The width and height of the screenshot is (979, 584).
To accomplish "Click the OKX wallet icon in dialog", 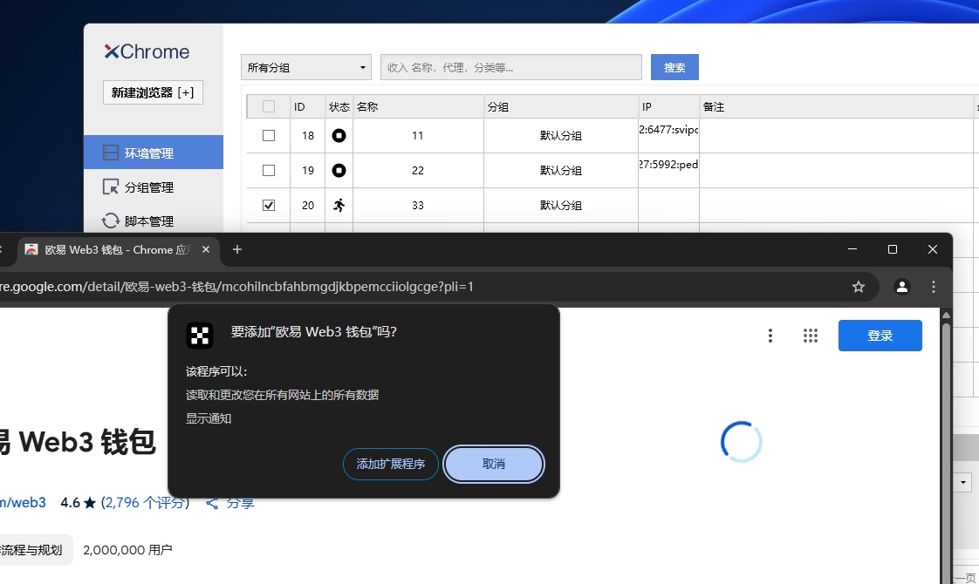I will [x=200, y=336].
